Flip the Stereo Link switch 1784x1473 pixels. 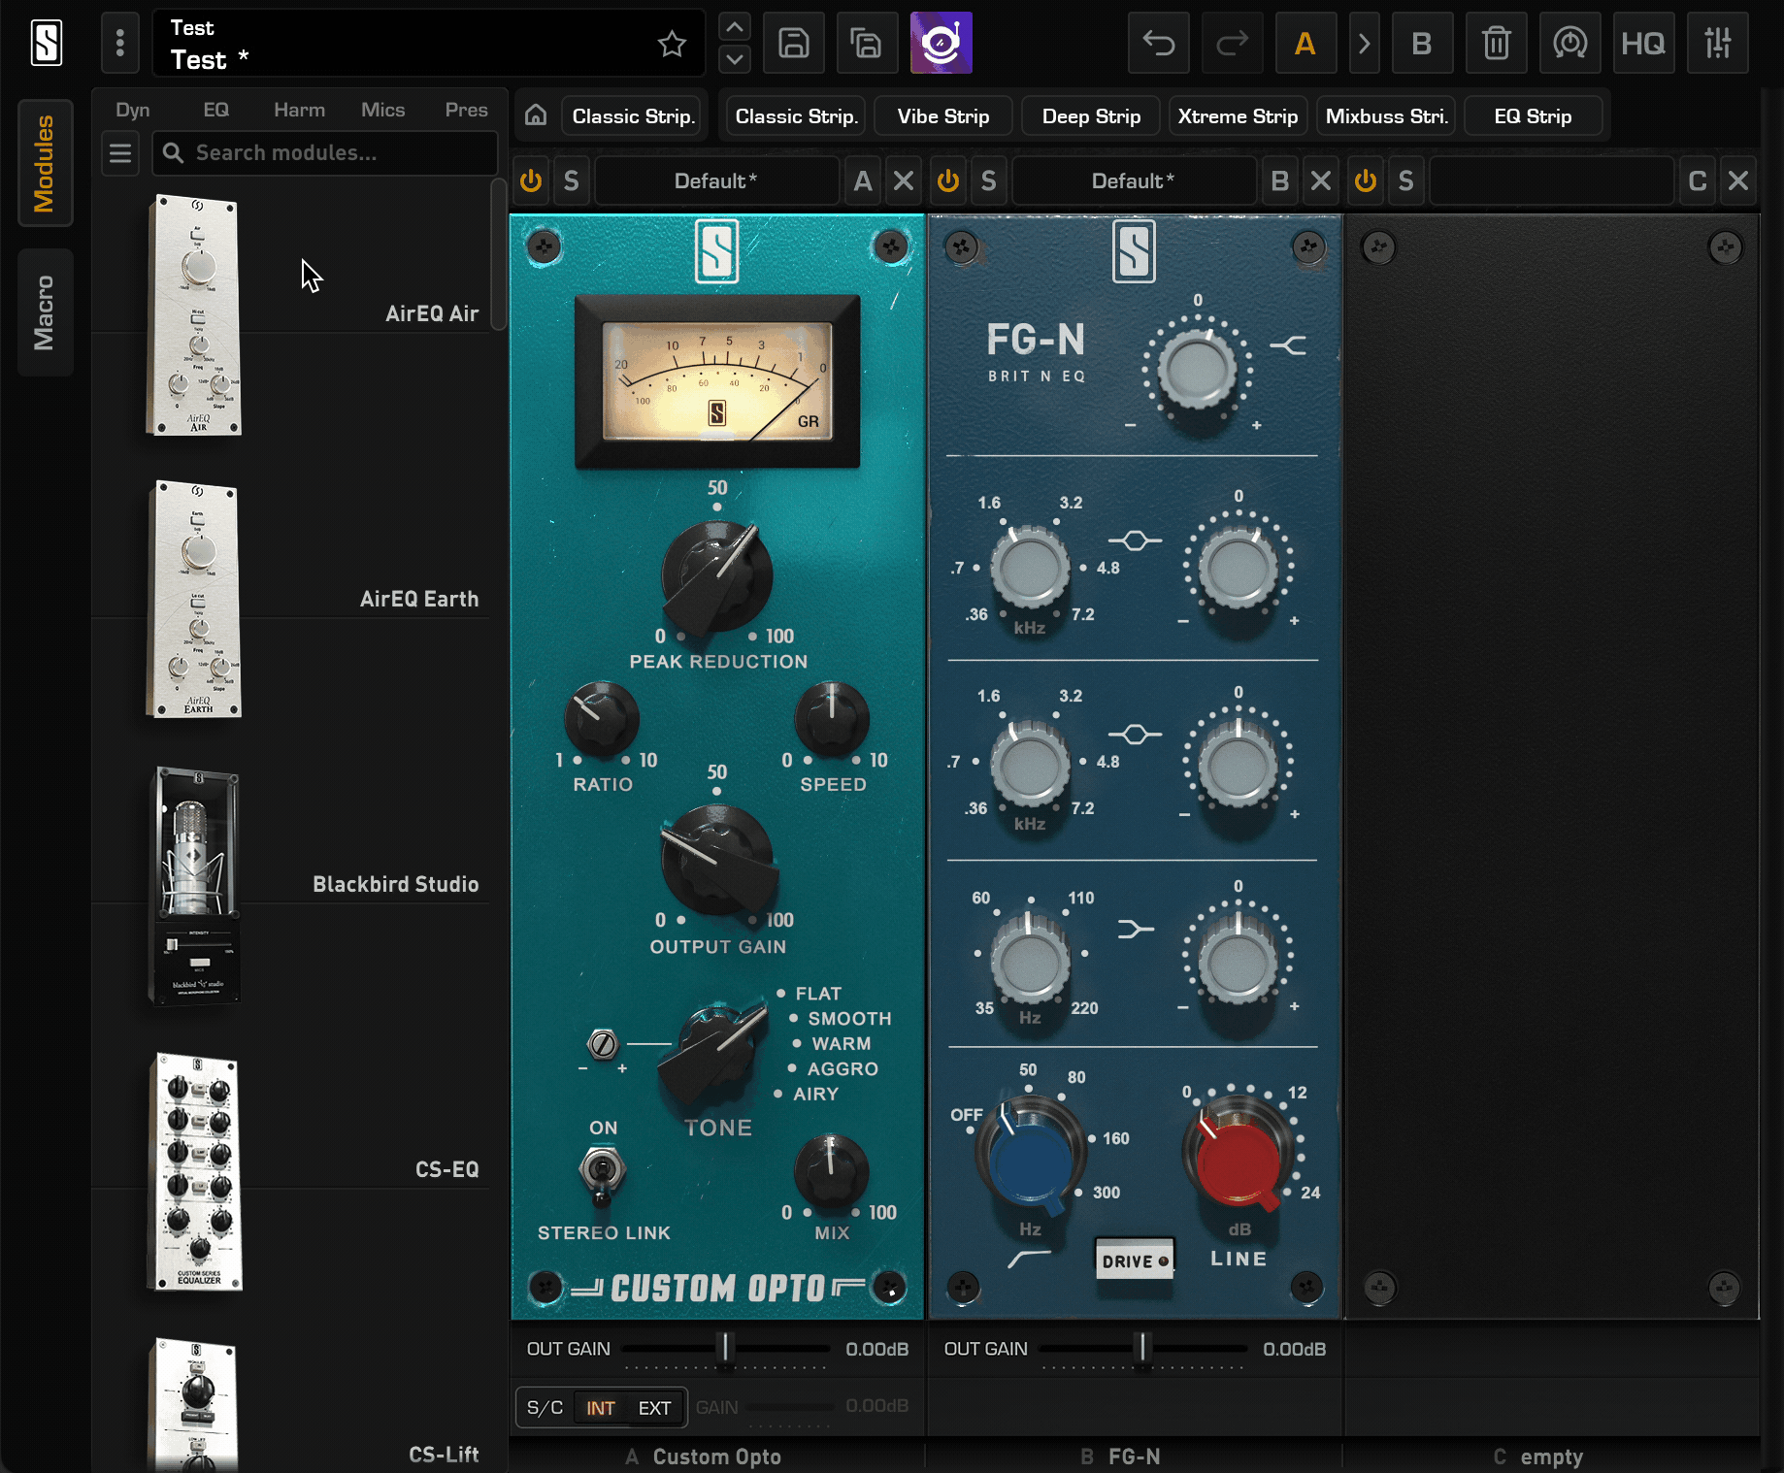pos(601,1170)
